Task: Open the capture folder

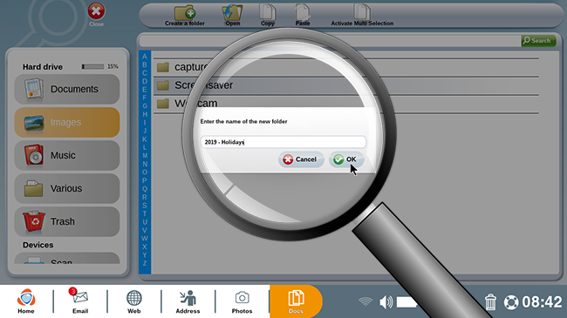Action: click(346, 67)
